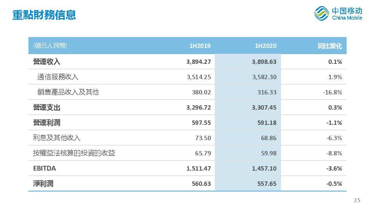The width and height of the screenshot is (371, 208).
Task: Click the China Mobile brand text
Action: (x=347, y=14)
